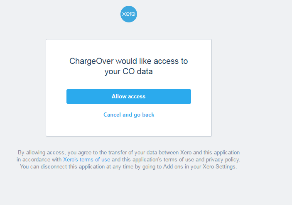This screenshot has height=205, width=292.
Task: Grant permission with the Allow access button
Action: [x=129, y=96]
